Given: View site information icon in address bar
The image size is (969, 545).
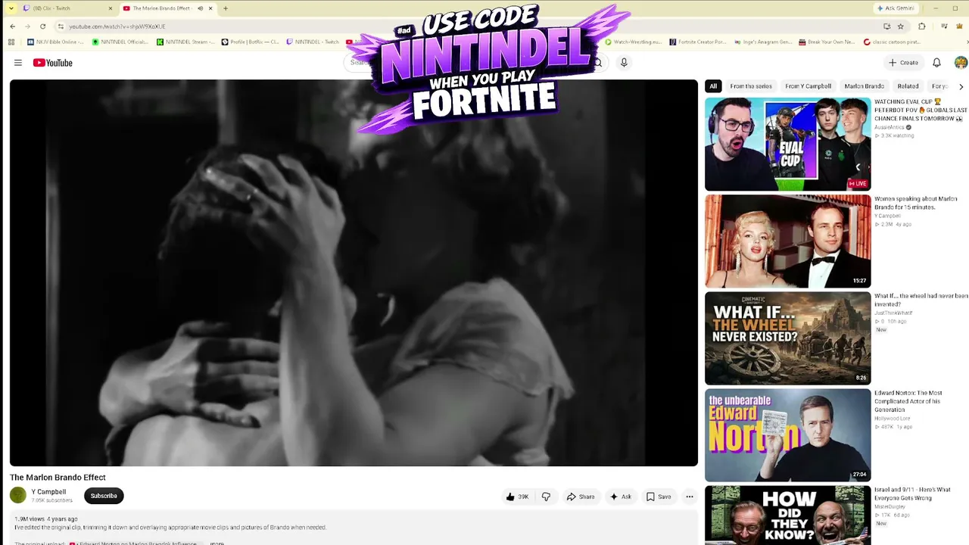Looking at the screenshot, I should click(x=61, y=26).
